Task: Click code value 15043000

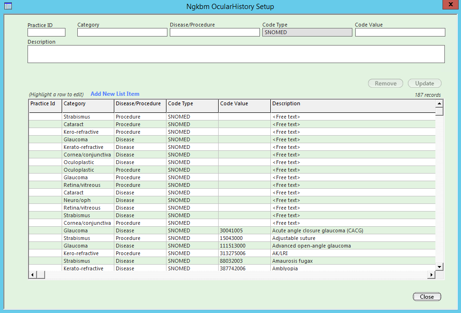Action: (231, 239)
